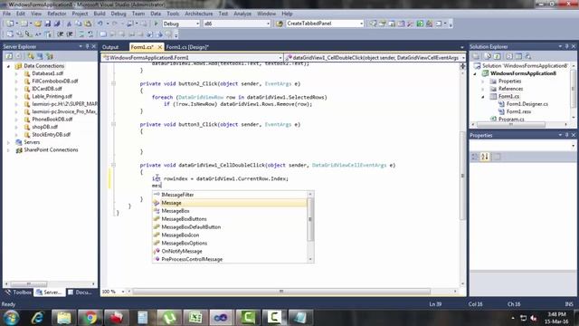Screen dimensions: 579x326
Task: Expand the Database1.sdf connection
Action: point(16,73)
